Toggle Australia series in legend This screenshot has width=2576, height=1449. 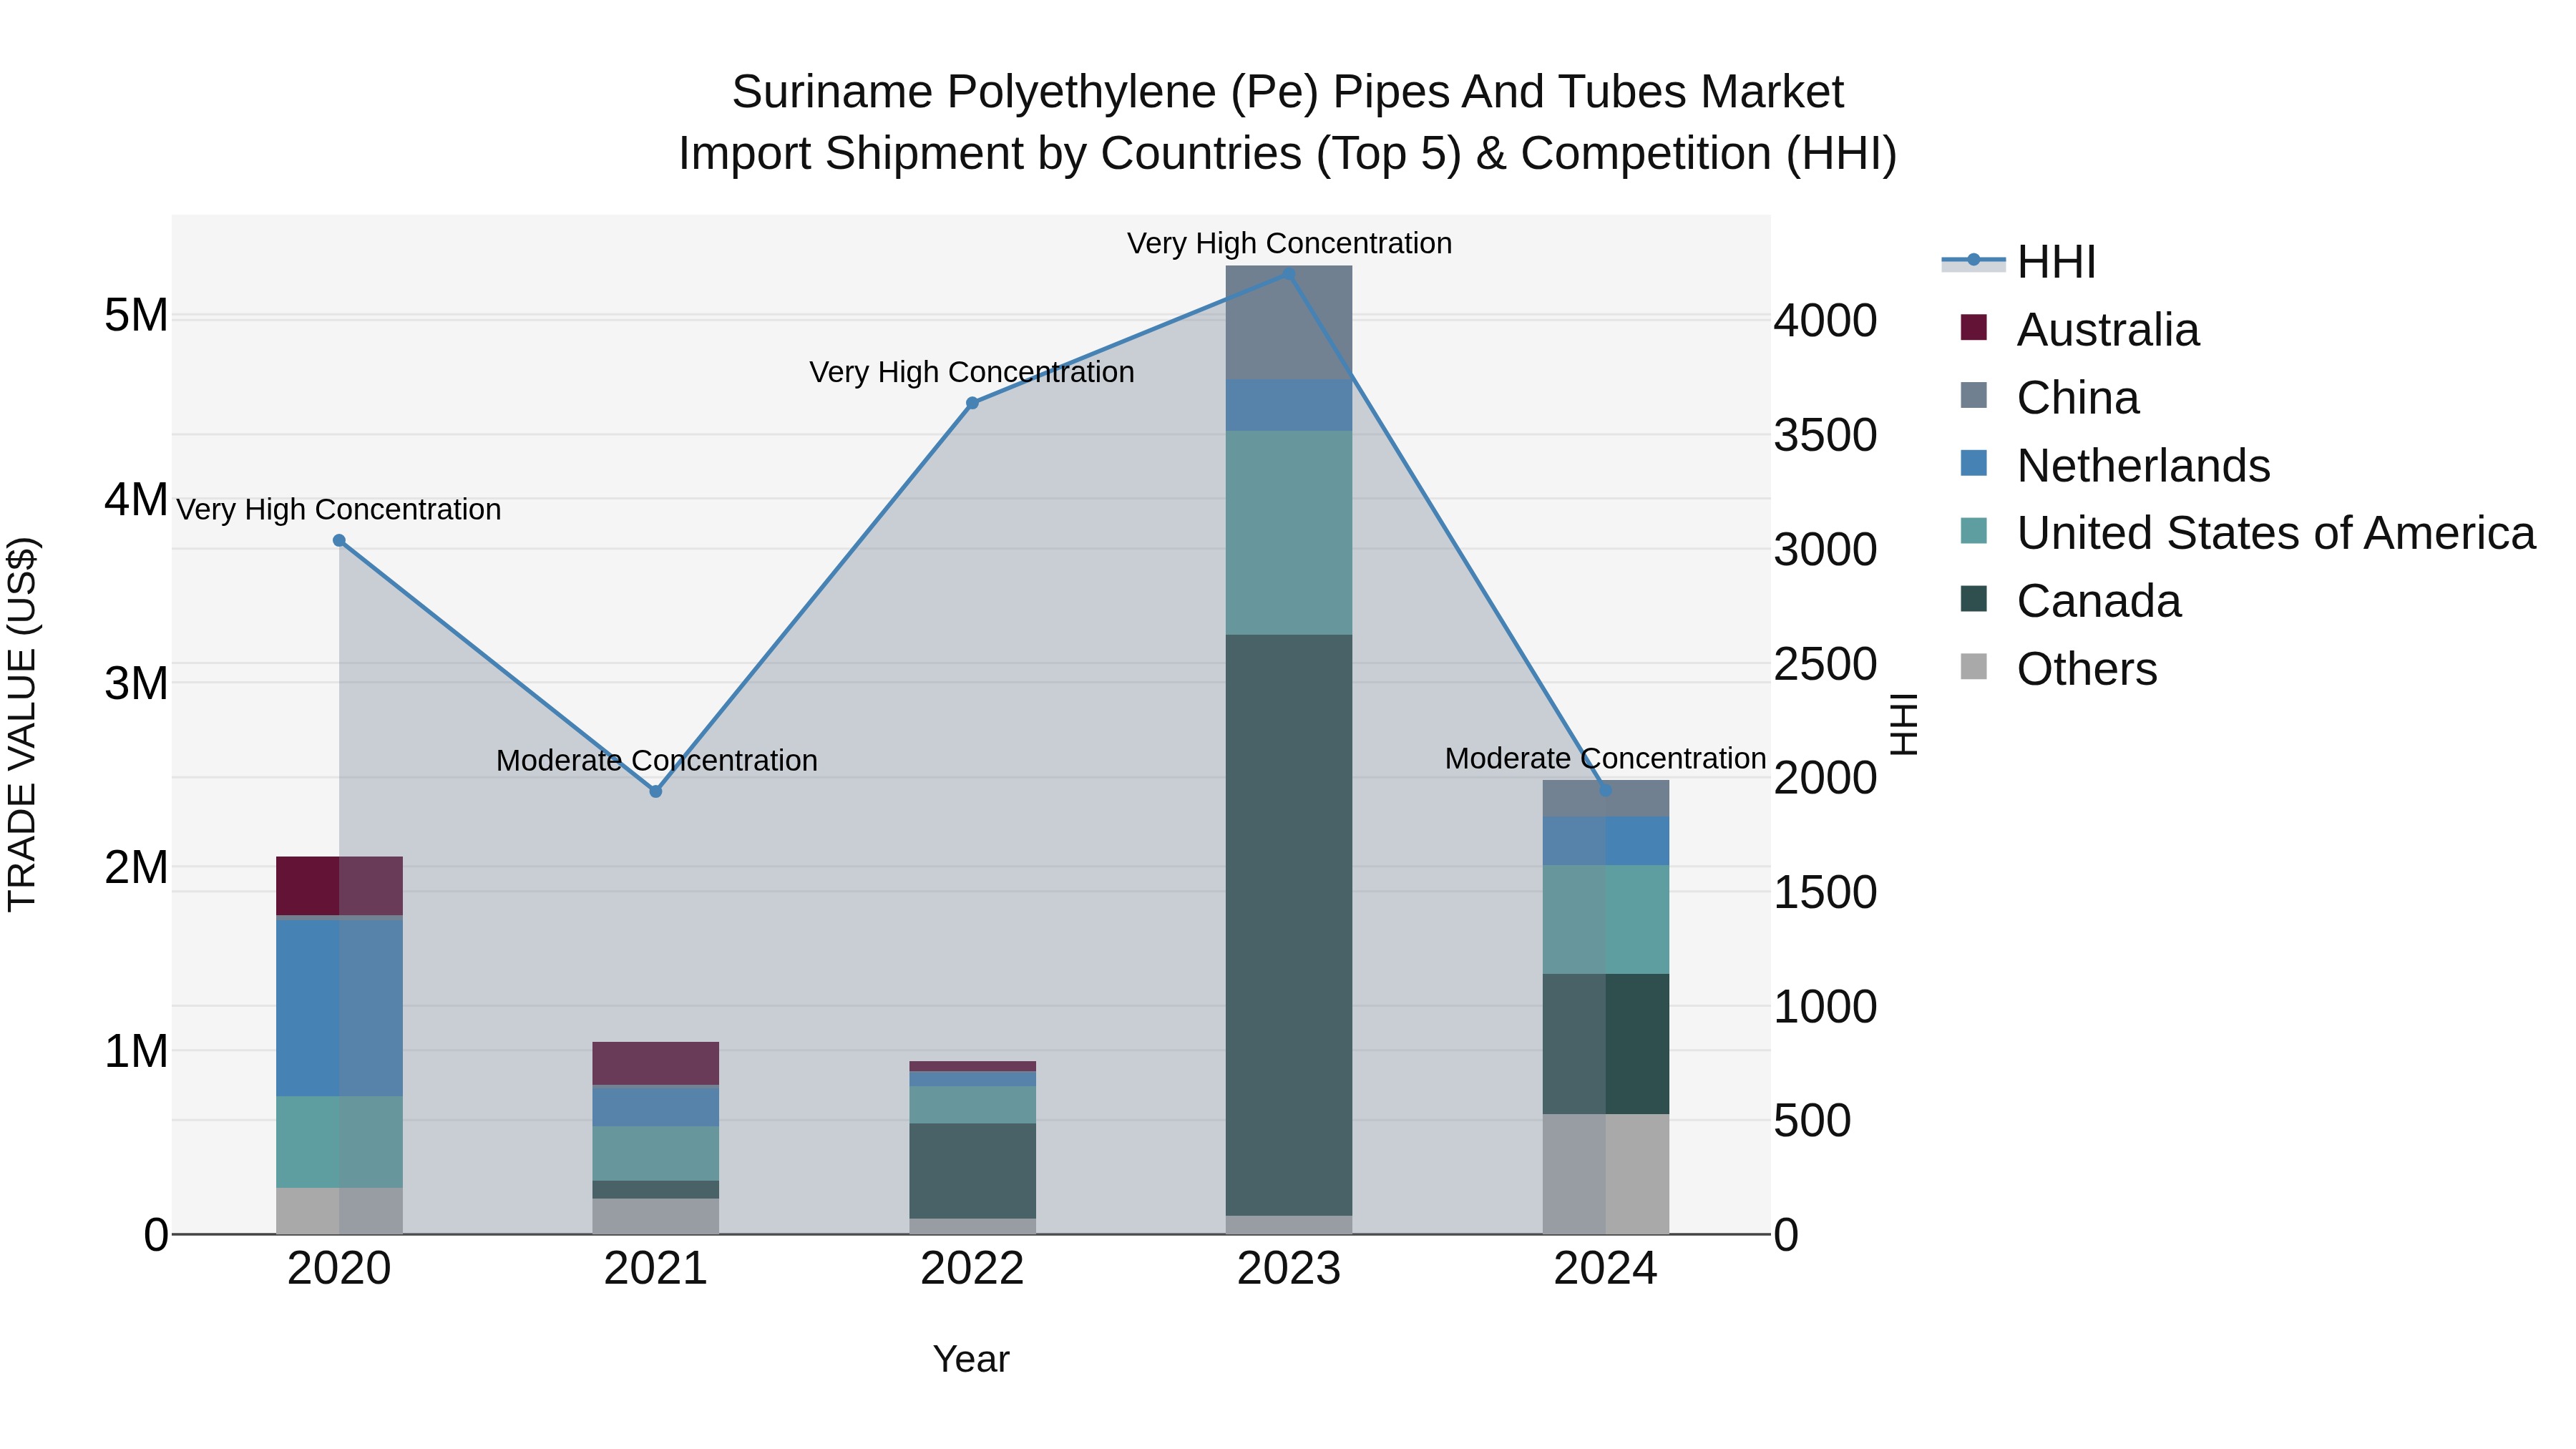coord(2079,329)
